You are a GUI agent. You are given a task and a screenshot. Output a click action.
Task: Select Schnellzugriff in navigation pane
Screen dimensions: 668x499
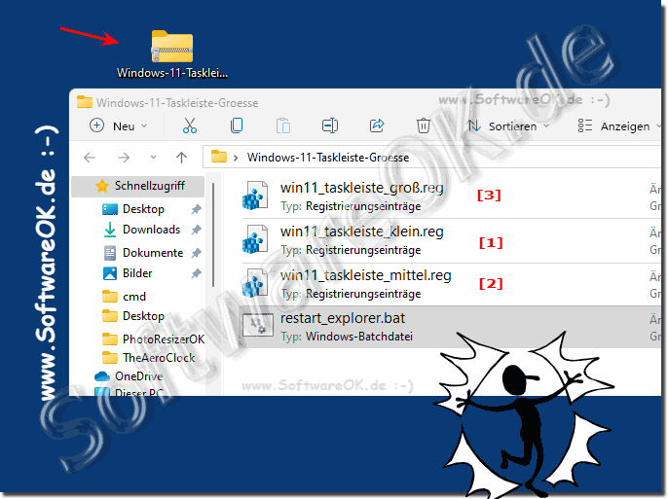138,187
